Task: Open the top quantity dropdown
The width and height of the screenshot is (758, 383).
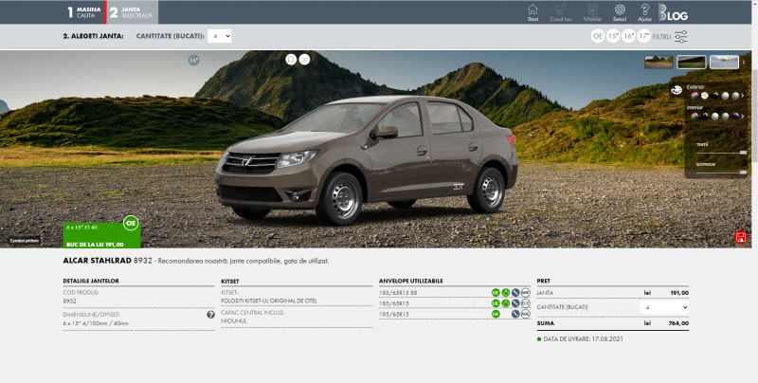Action: (x=222, y=36)
